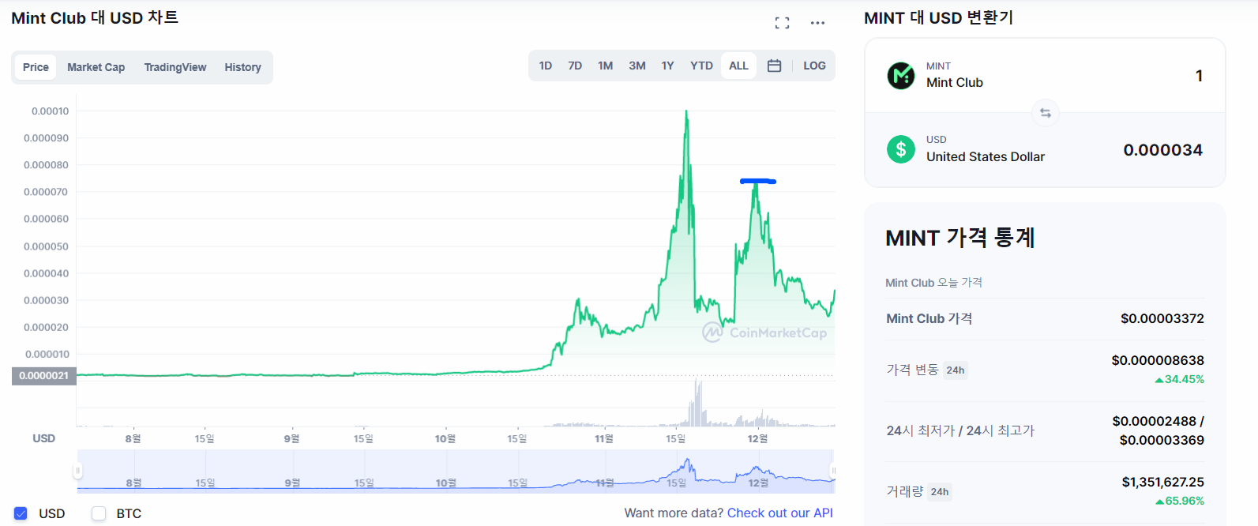Click the Mint Club logo in converter
This screenshot has height=526, width=1258.
901,76
